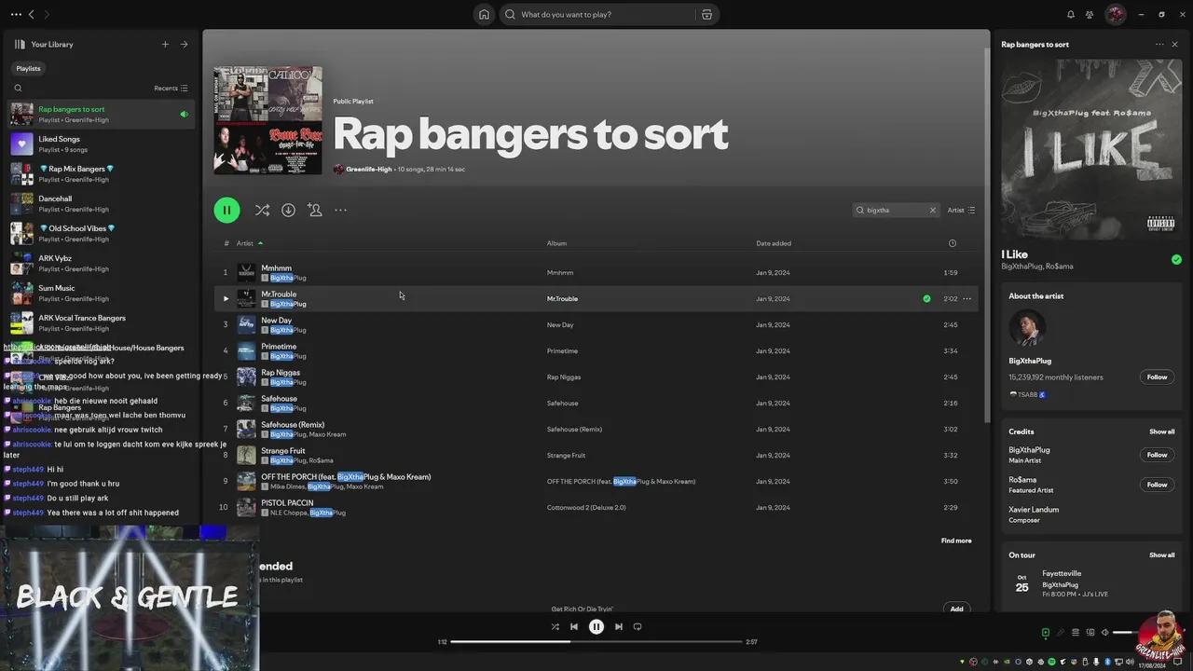Skip to previous track in the player bar
1193x671 pixels.
574,626
